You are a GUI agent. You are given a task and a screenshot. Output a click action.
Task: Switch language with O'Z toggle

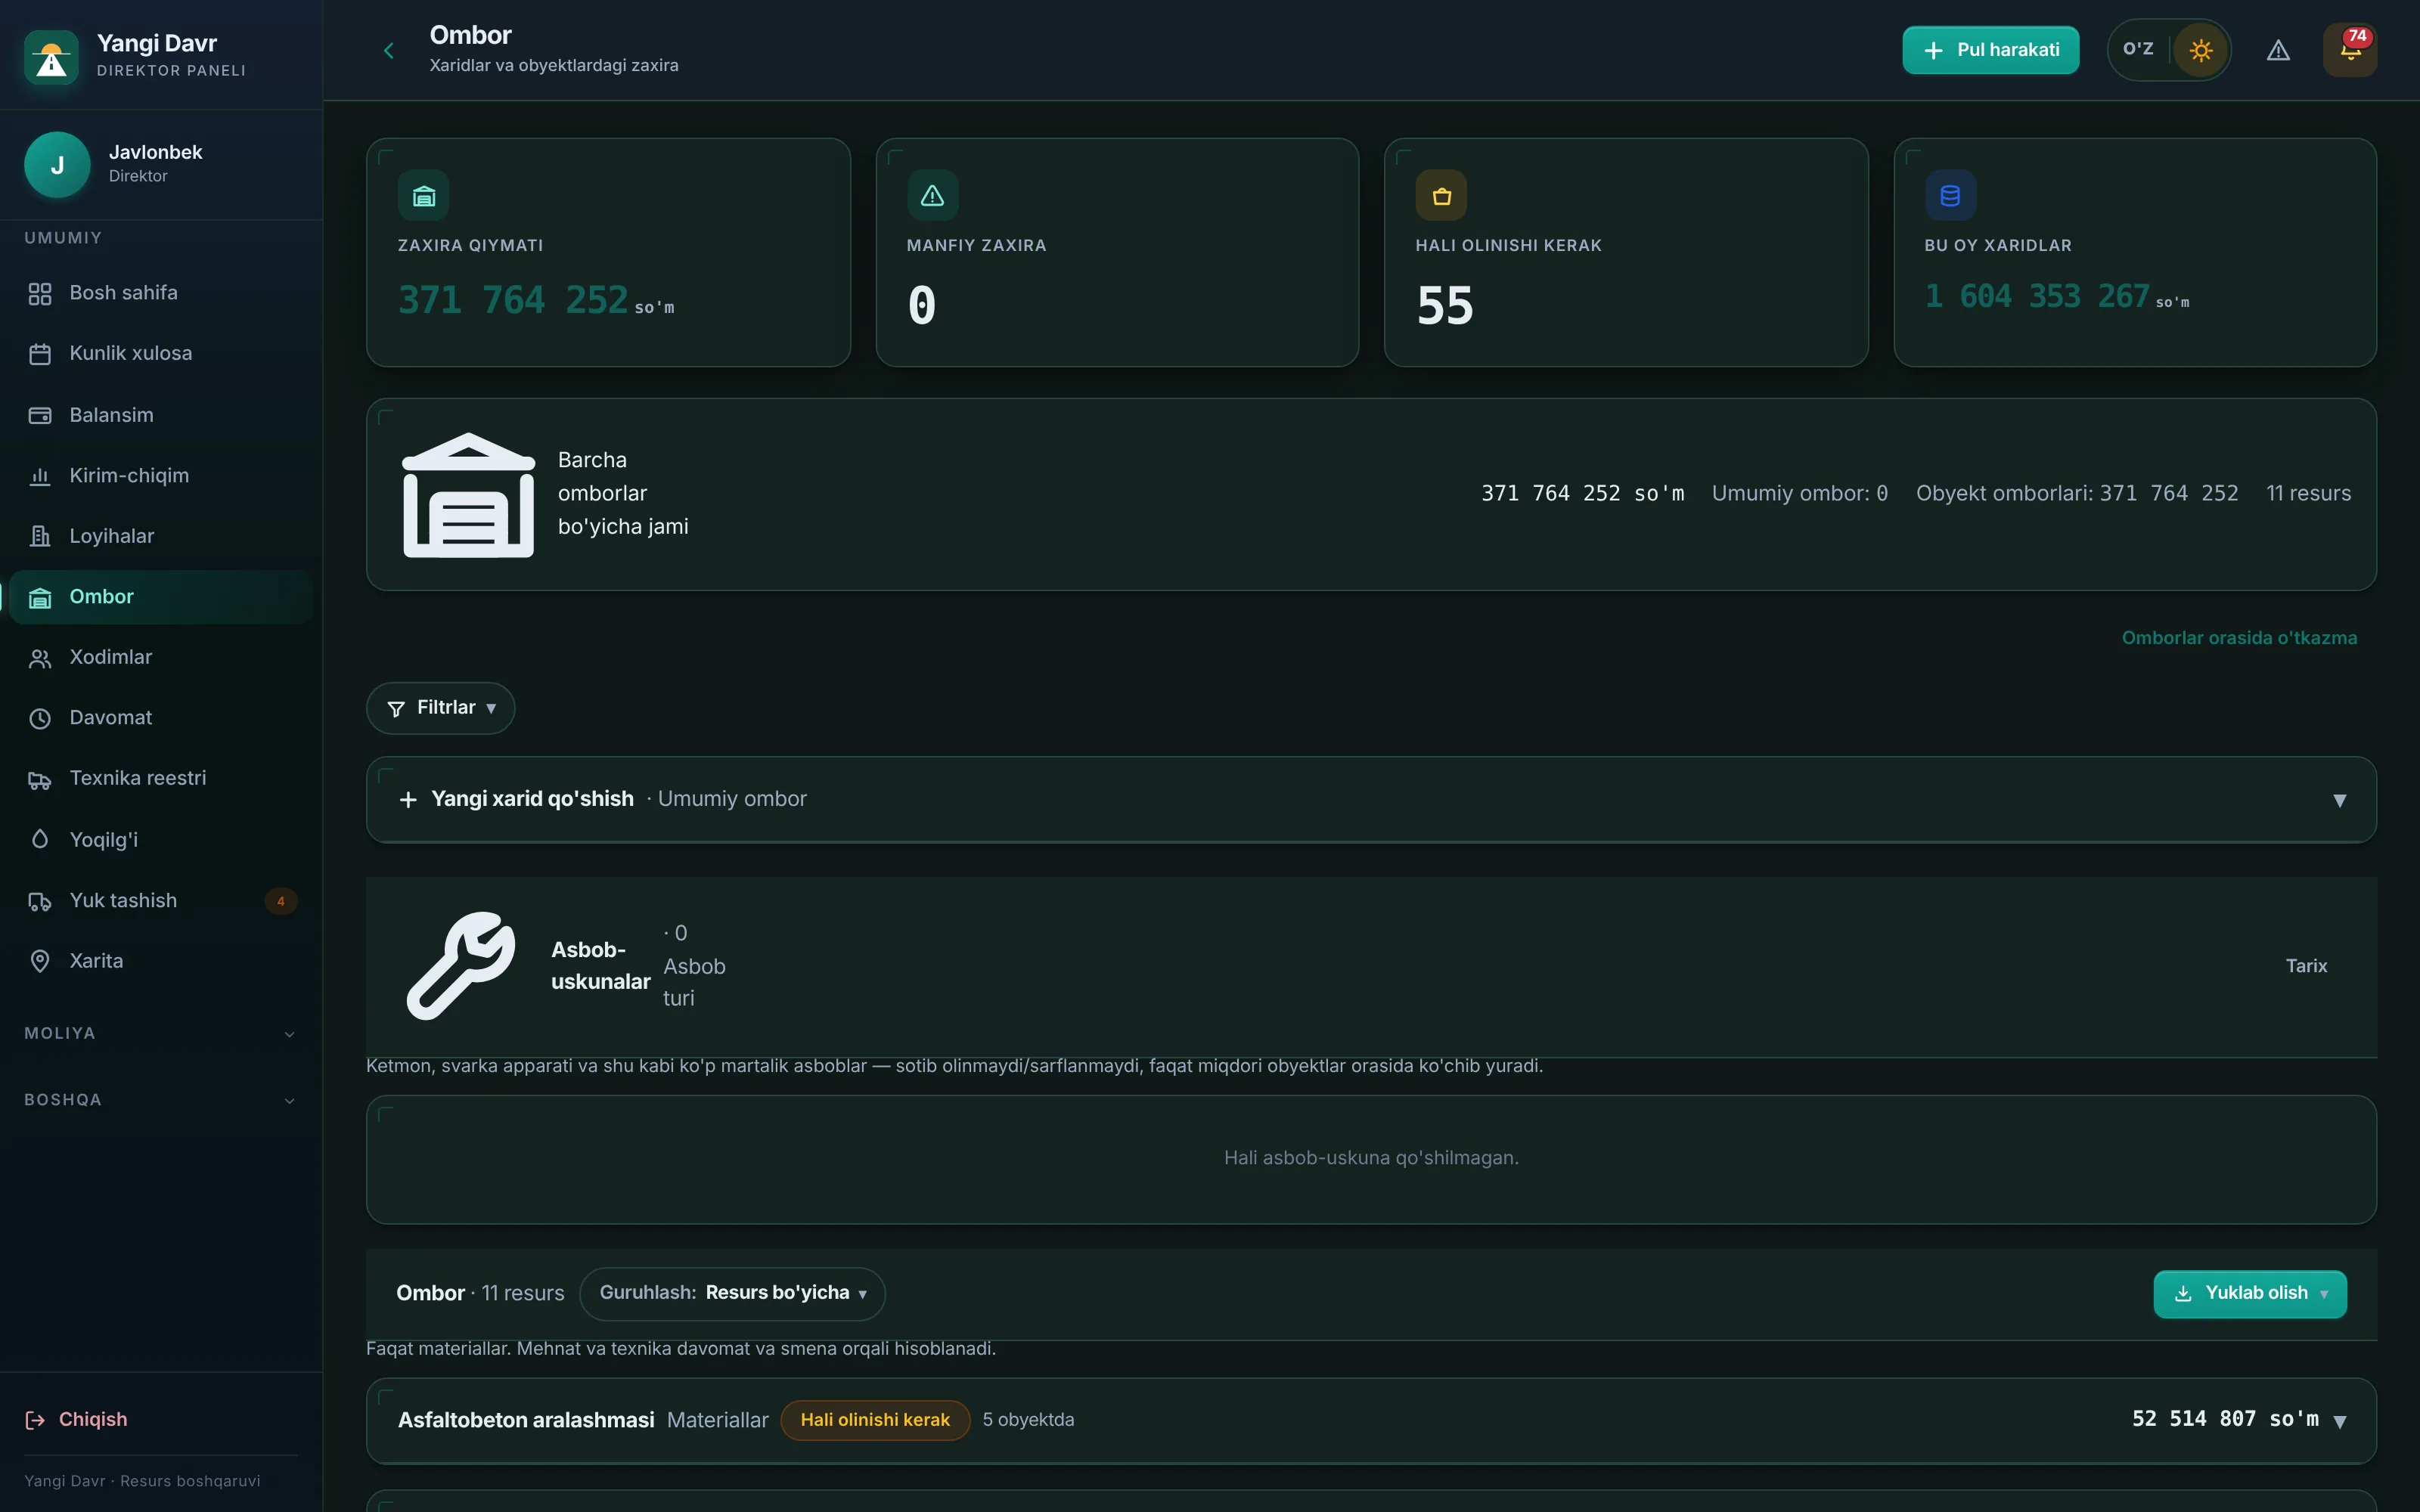pos(2138,50)
